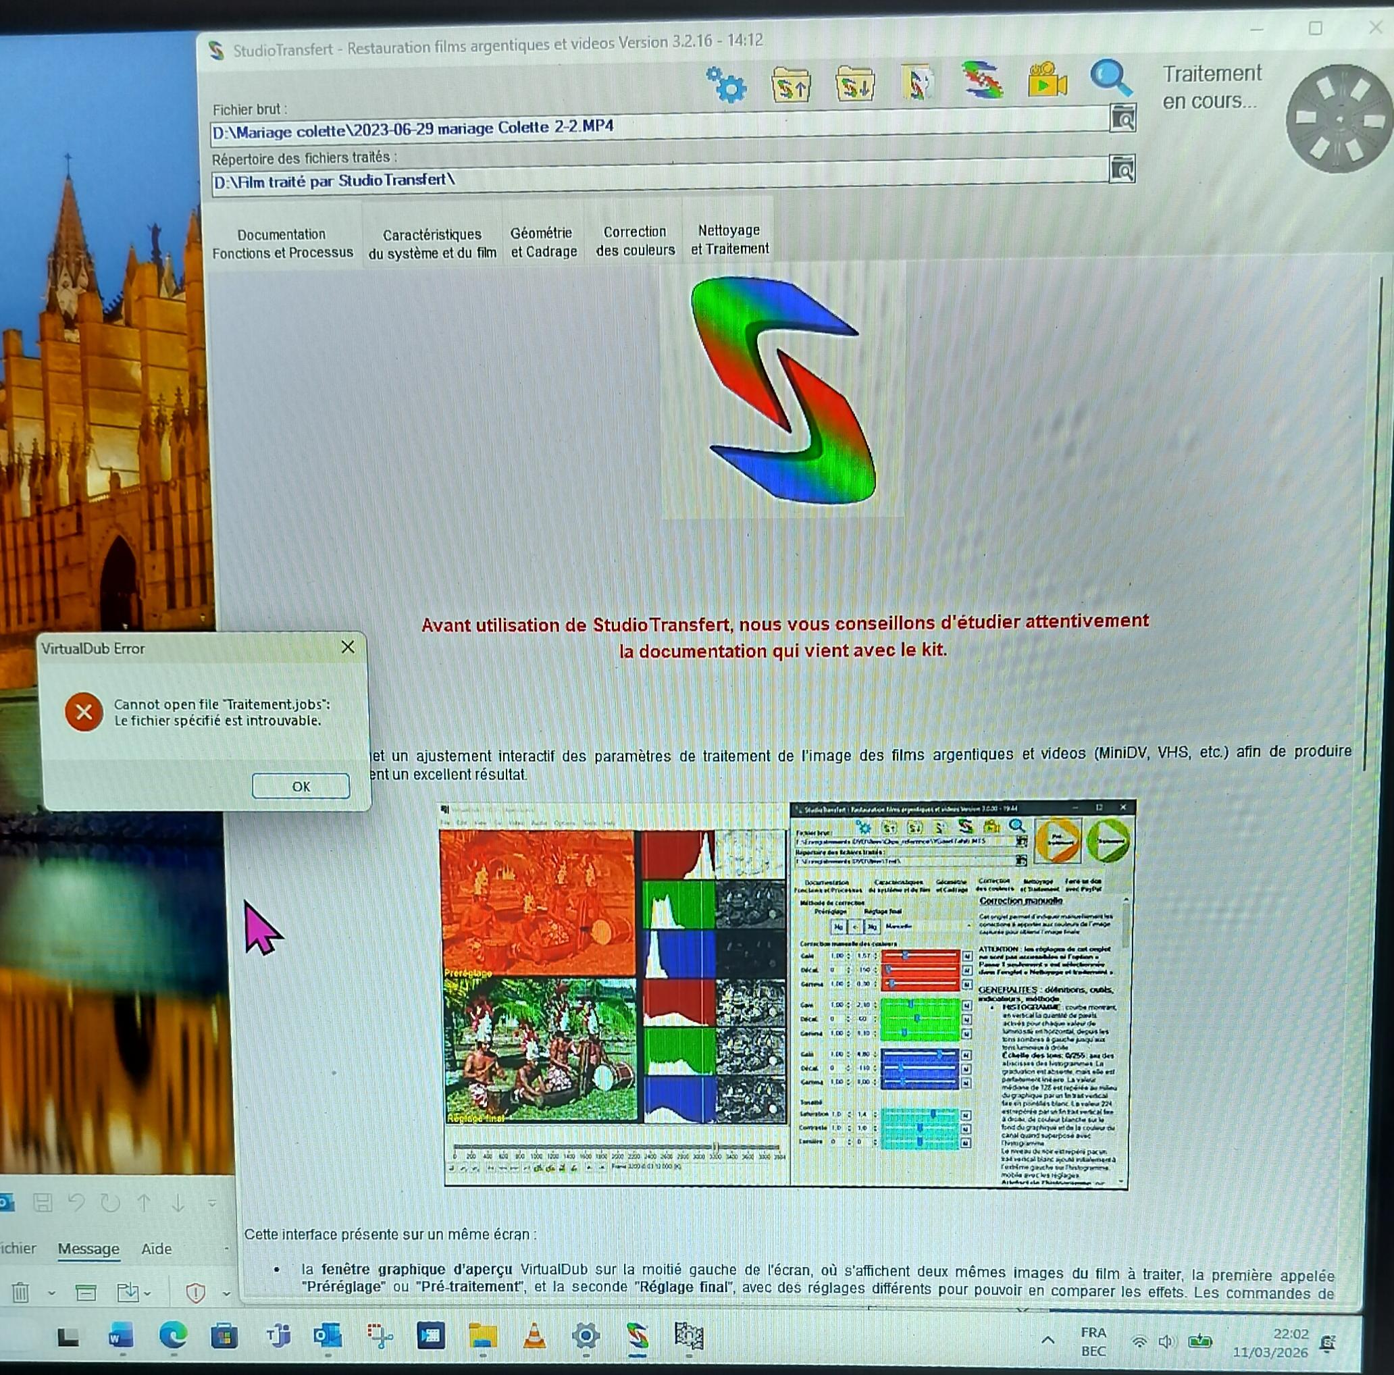Click the folder icon with up arrow
The height and width of the screenshot is (1375, 1394).
(790, 84)
